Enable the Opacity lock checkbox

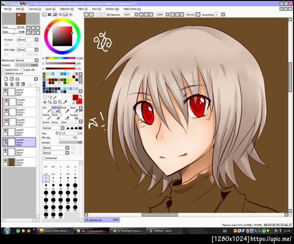click(x=3, y=69)
